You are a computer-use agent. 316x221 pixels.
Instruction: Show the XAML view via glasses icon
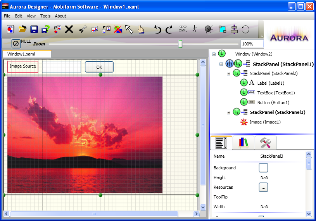(183, 29)
